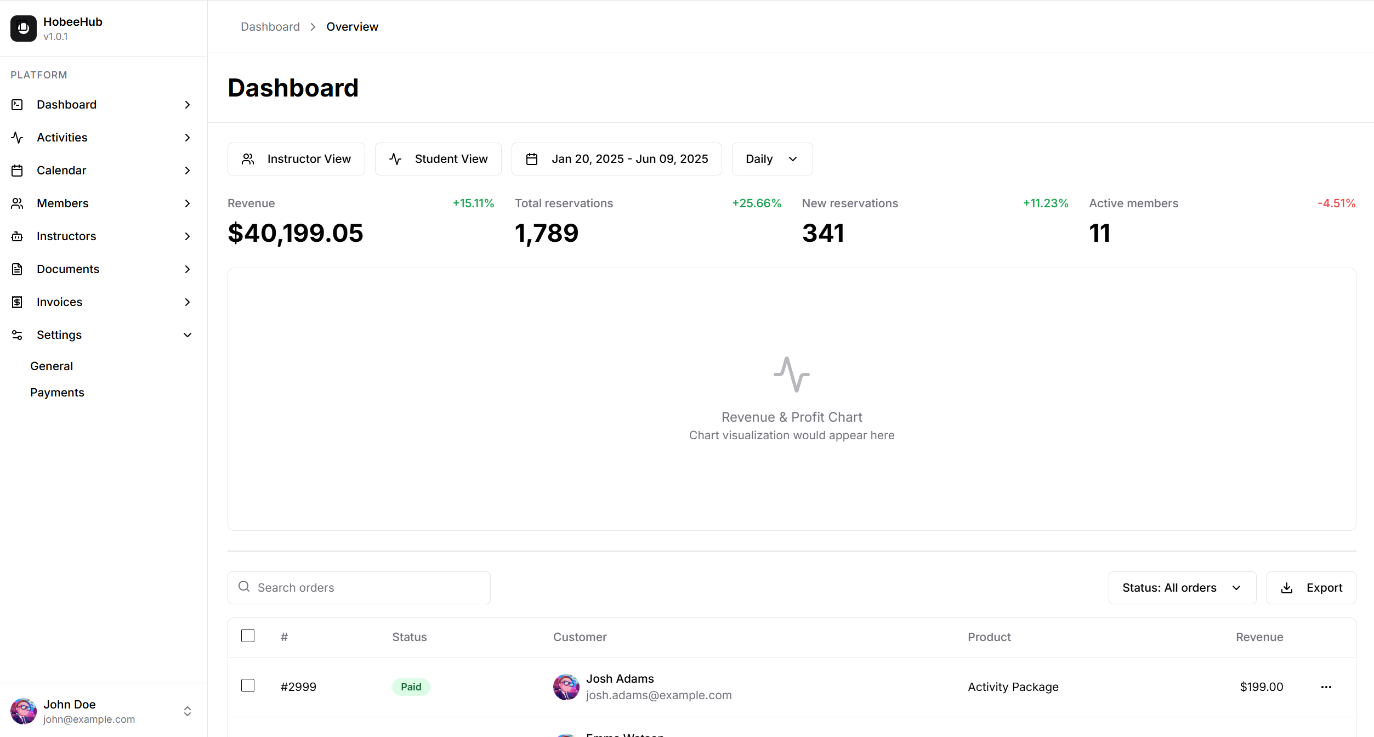This screenshot has height=737, width=1374.
Task: Click the Invoices receipt icon
Action: pyautogui.click(x=18, y=302)
